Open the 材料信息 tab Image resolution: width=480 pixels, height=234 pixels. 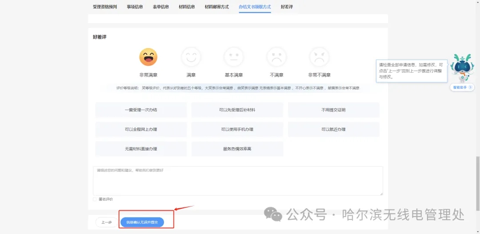click(x=187, y=7)
